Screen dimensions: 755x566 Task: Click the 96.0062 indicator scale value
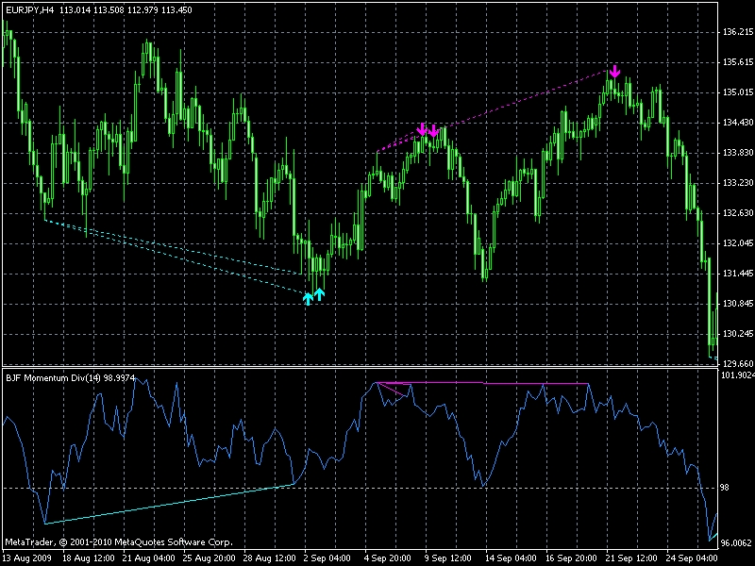(x=734, y=543)
